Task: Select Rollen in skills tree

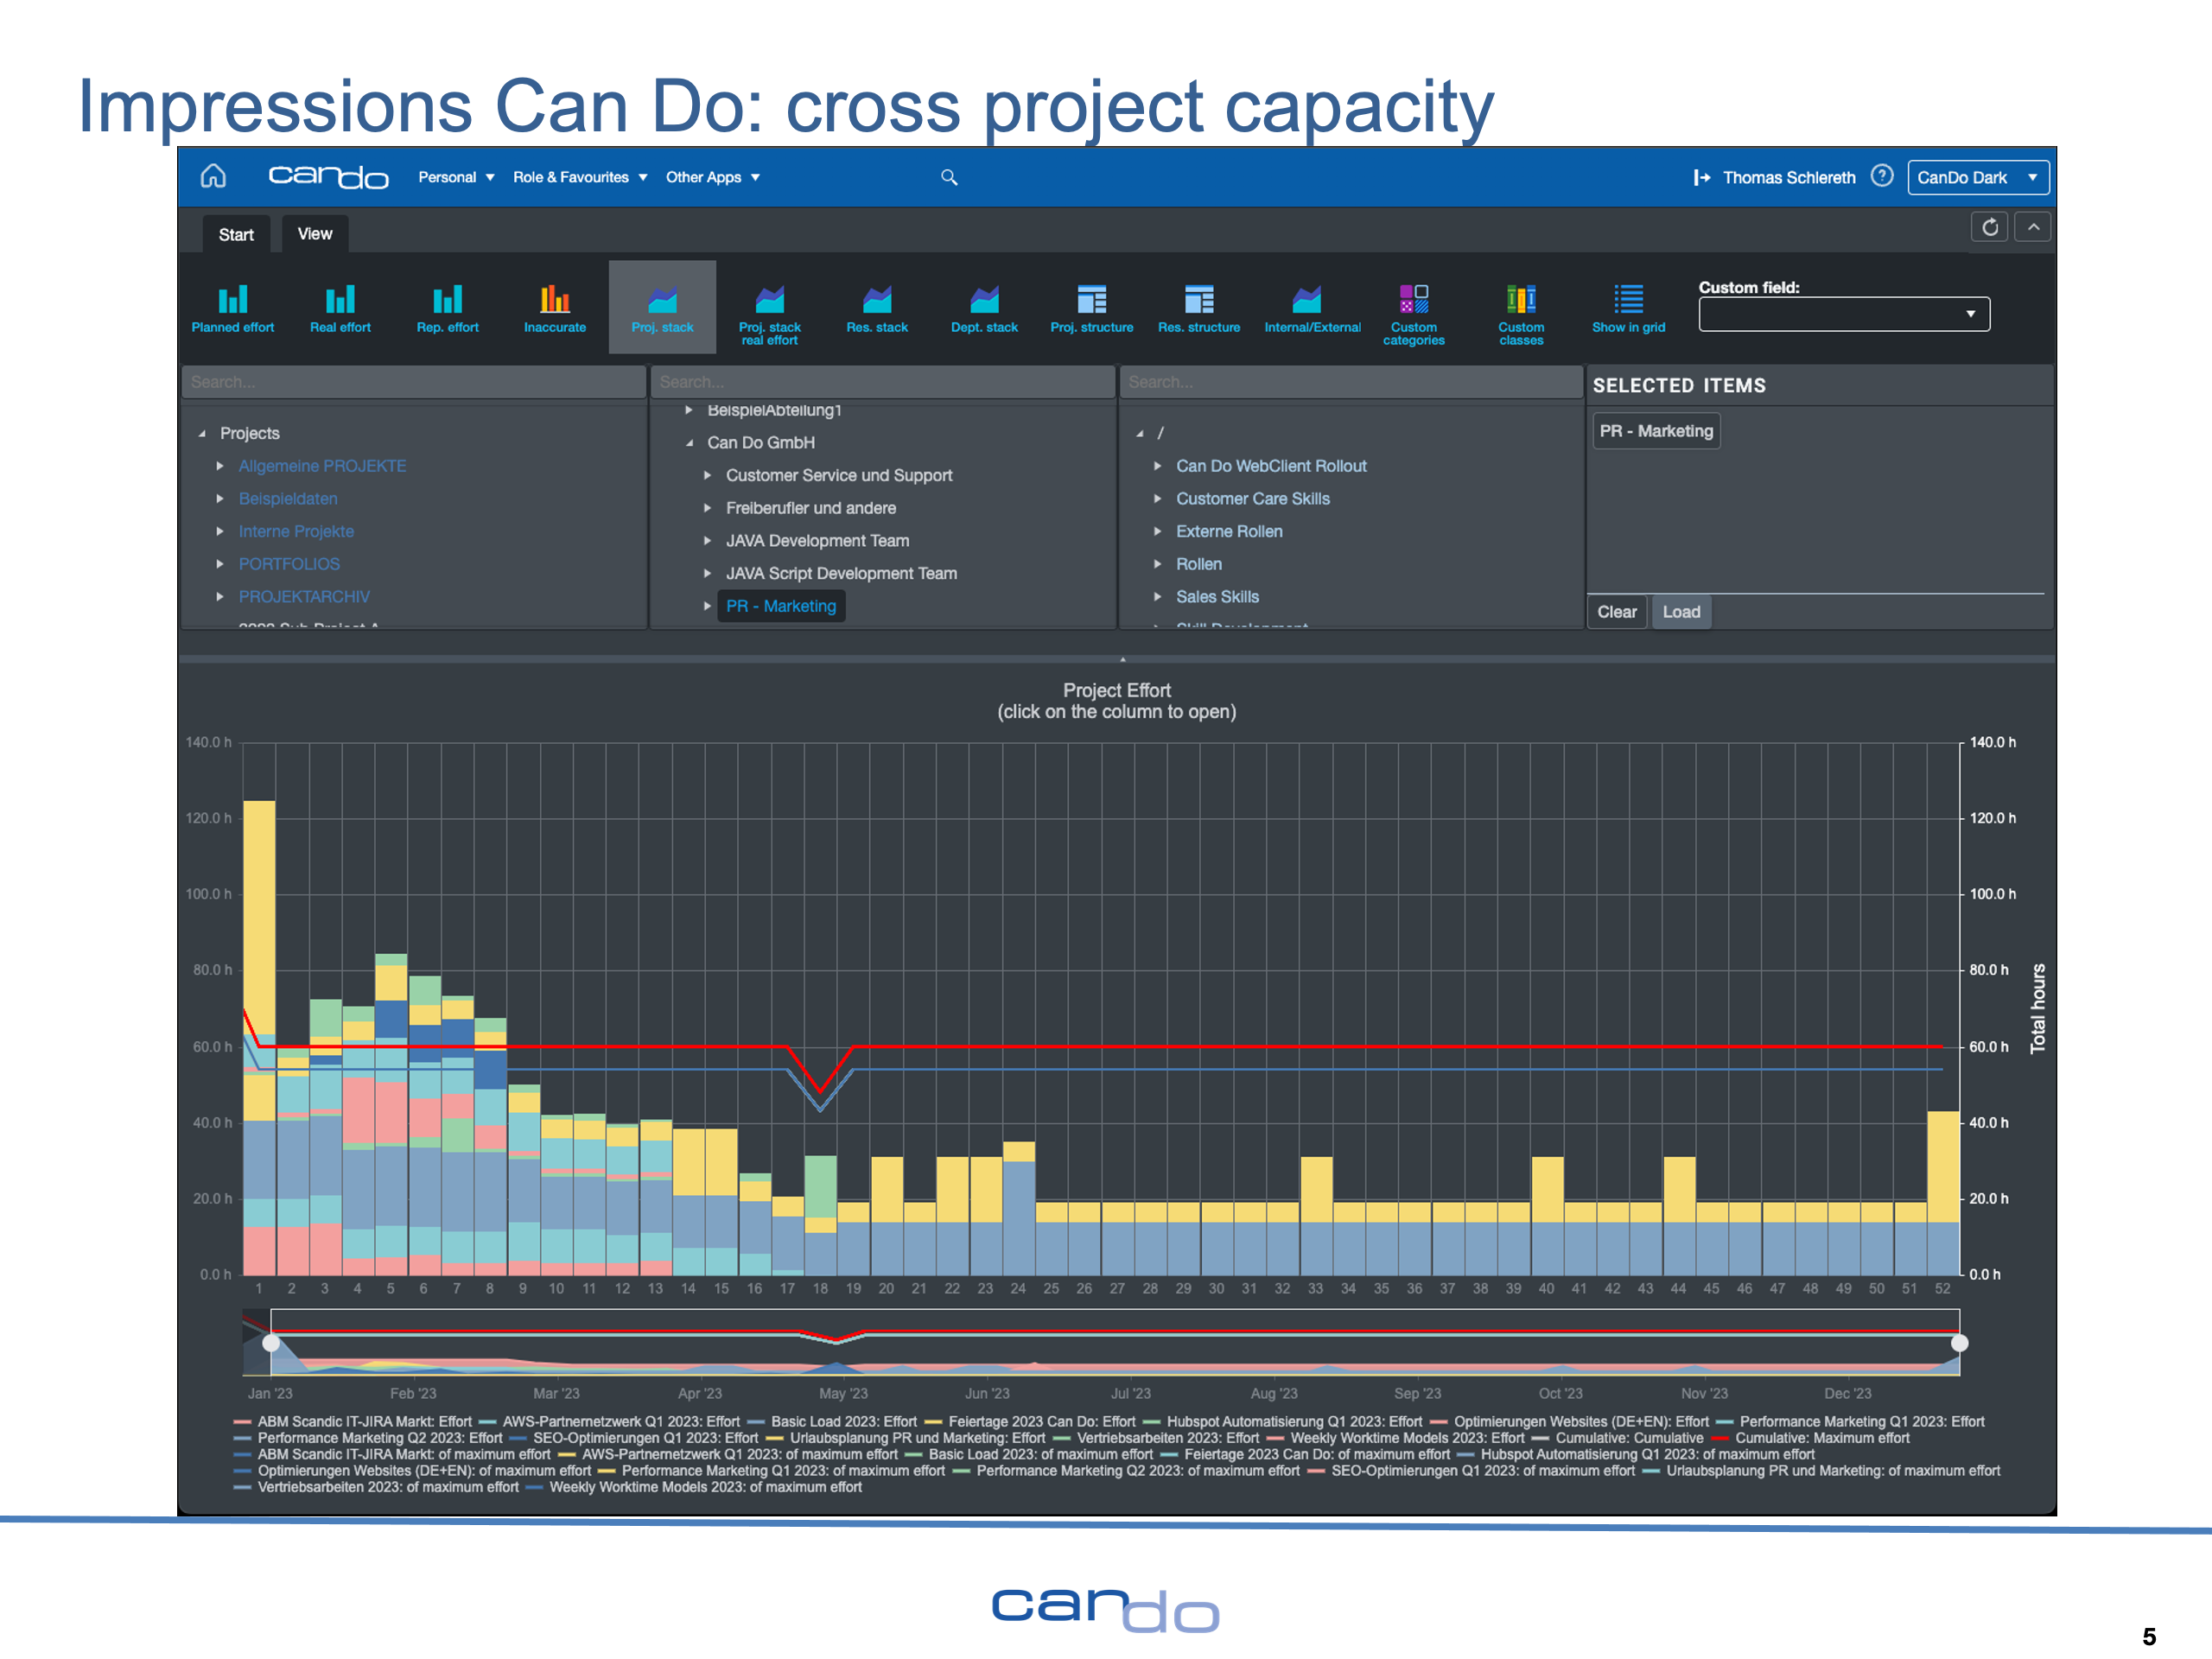Action: 1199,564
